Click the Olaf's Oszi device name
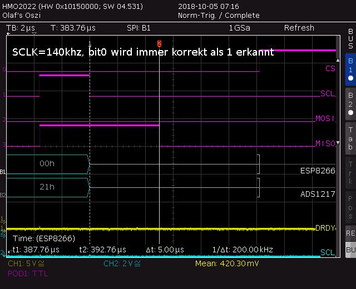Image resolution: width=356 pixels, height=289 pixels. [21, 16]
